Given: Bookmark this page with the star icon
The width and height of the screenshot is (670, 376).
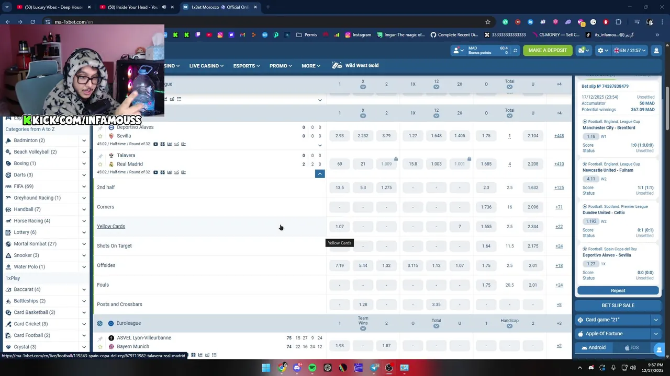Looking at the screenshot, I should pos(488,22).
